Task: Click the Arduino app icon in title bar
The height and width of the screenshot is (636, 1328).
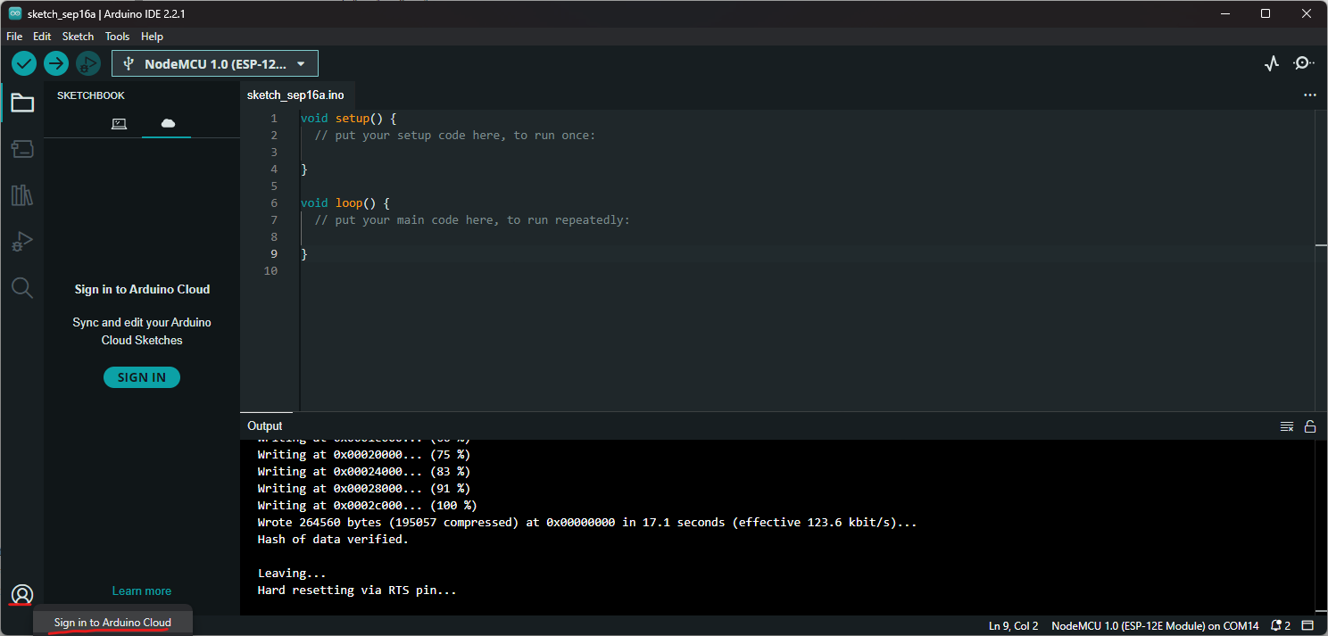Action: click(15, 13)
